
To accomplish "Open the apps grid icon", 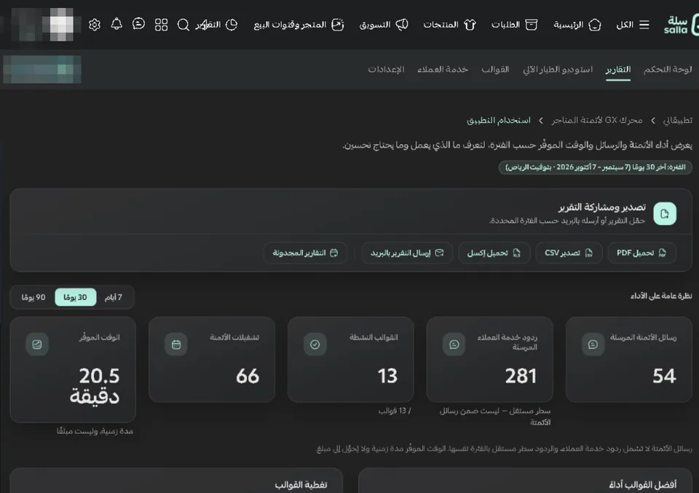I will pos(161,25).
